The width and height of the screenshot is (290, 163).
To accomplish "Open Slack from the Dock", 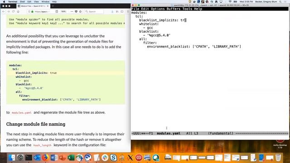I will pos(105,158).
